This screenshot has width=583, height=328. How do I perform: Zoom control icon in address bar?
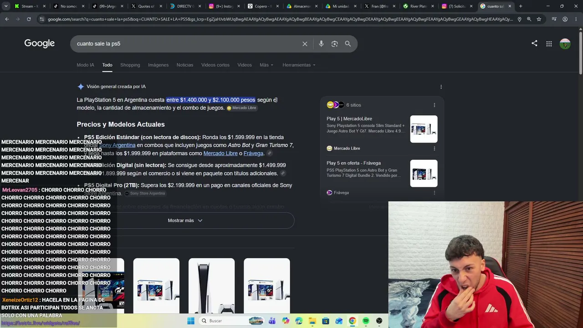click(529, 19)
